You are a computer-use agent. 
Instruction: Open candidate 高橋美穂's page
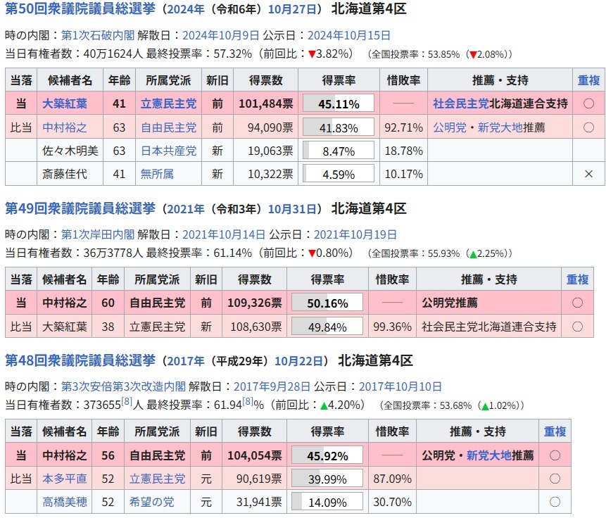(64, 502)
